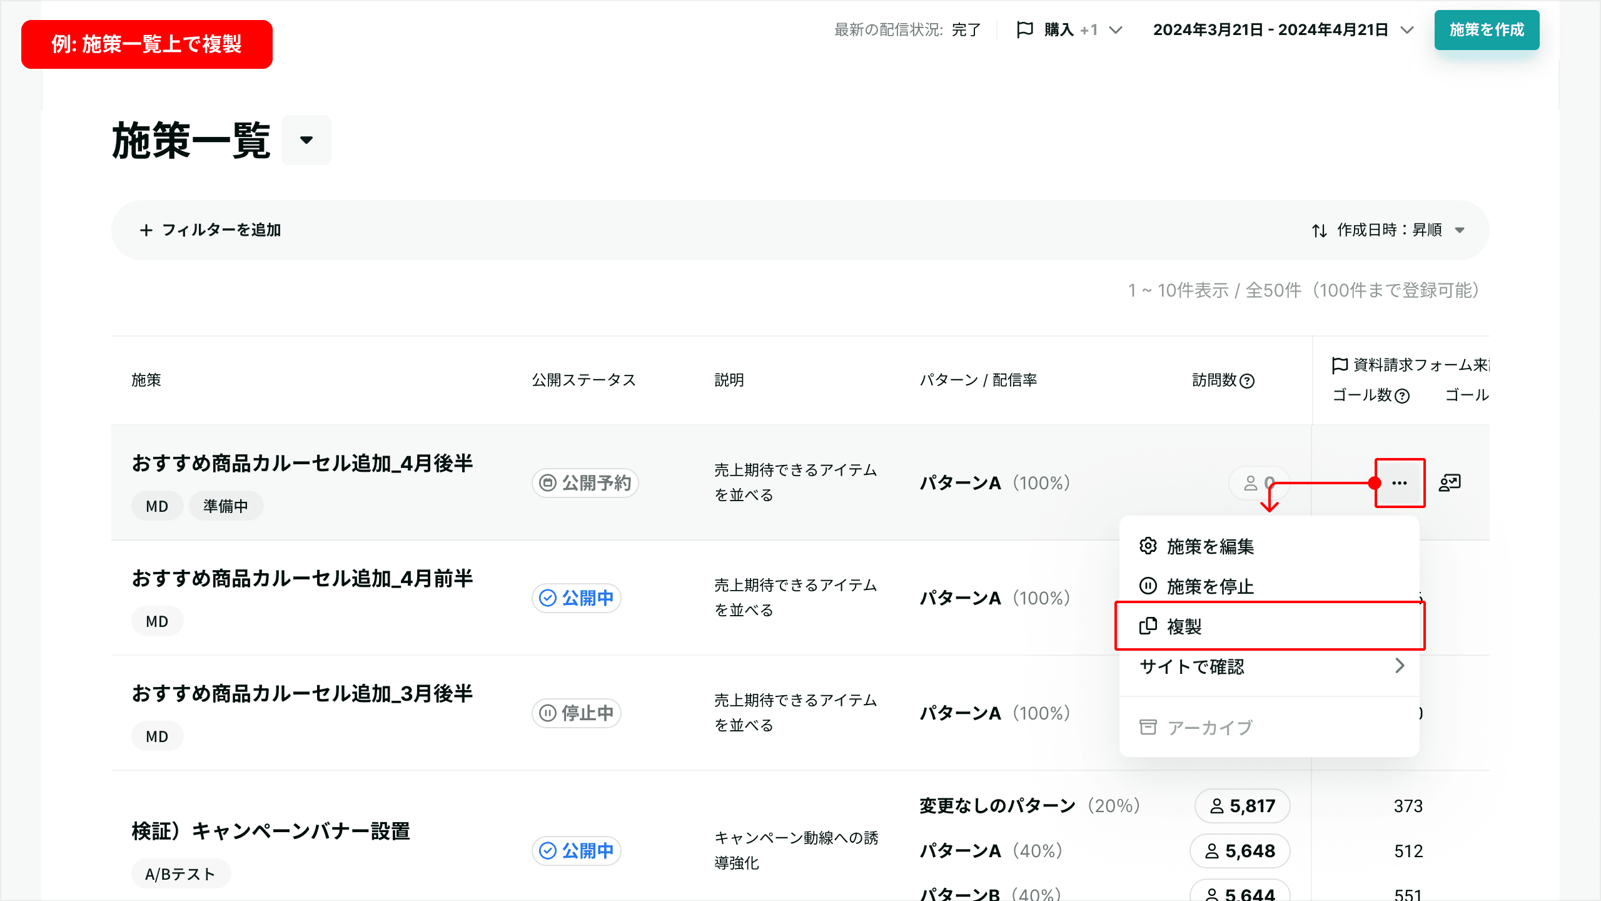The height and width of the screenshot is (901, 1601).
Task: Click the flag icon beside 購入
Action: [1025, 29]
